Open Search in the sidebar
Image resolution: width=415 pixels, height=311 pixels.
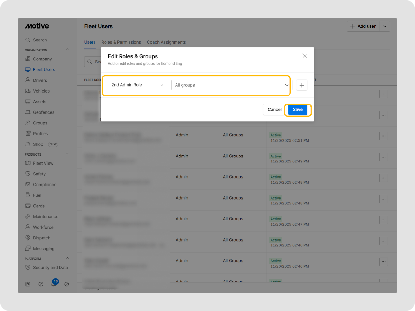coord(40,40)
